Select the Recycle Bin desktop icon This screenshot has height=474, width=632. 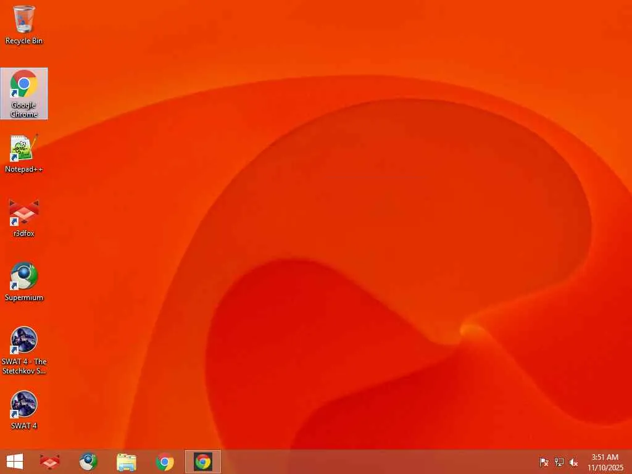click(24, 25)
